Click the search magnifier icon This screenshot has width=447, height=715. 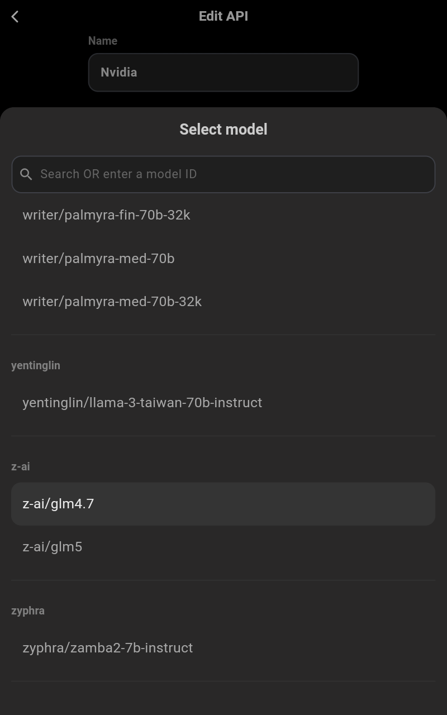(x=26, y=174)
